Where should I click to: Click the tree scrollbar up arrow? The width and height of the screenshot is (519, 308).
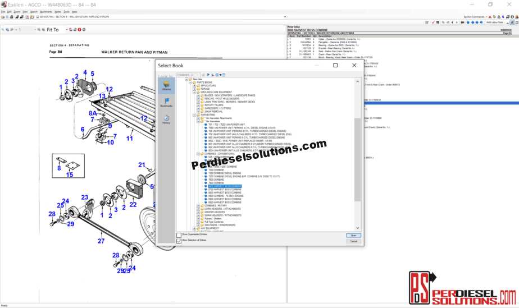[x=357, y=81]
